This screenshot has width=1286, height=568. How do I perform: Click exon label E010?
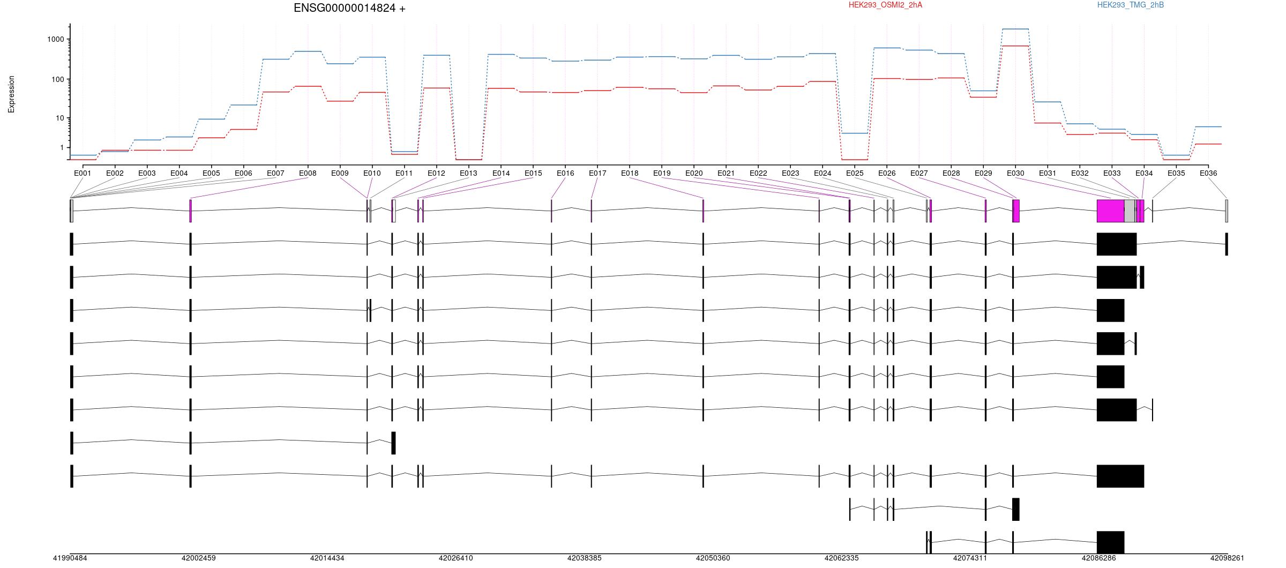372,173
